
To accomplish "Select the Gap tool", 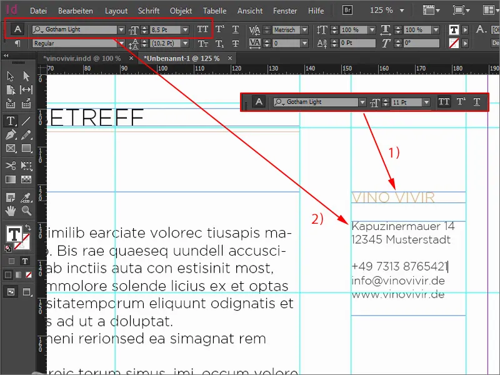I will click(x=26, y=90).
